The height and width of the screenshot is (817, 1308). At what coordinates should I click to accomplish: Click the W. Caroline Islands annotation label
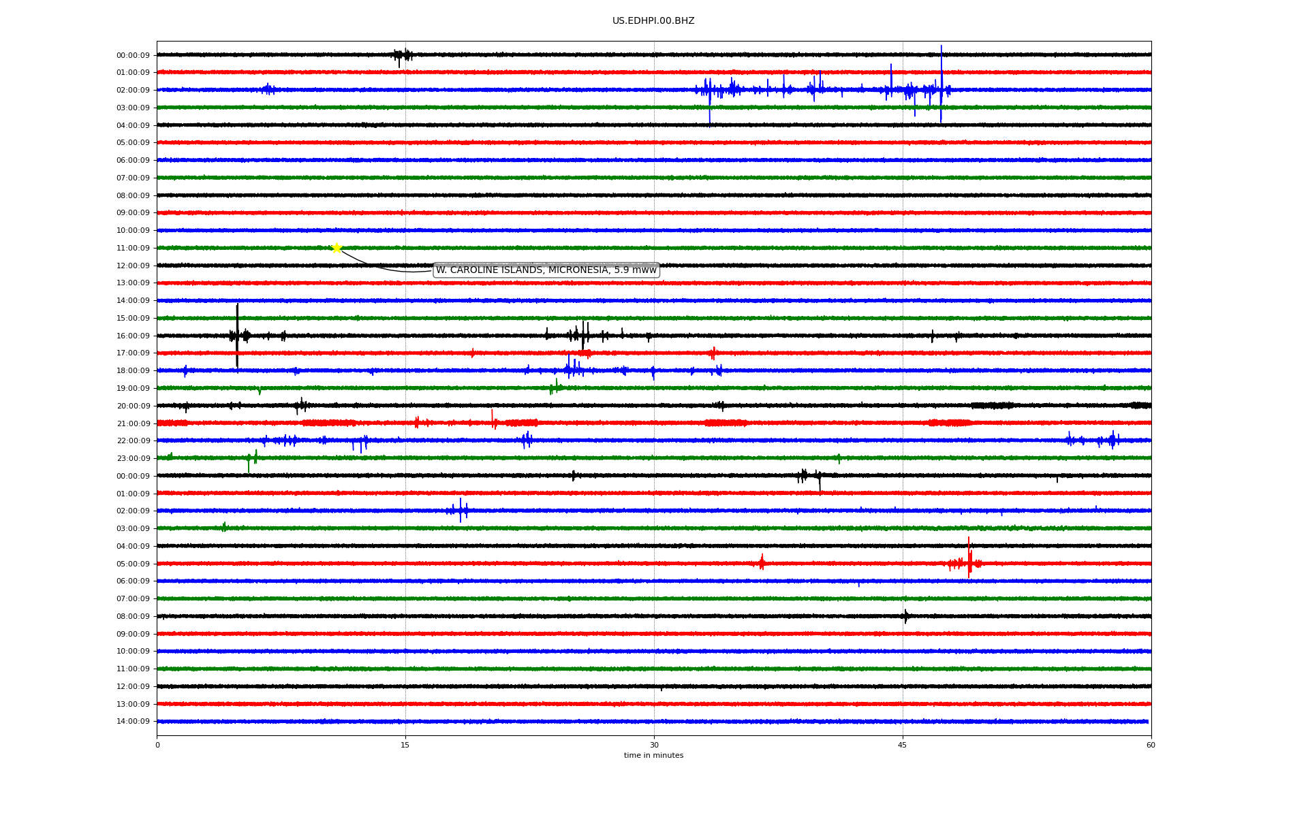click(546, 270)
